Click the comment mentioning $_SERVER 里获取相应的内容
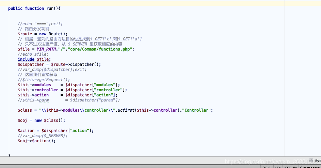This screenshot has height=168, width=321. pos(70,44)
